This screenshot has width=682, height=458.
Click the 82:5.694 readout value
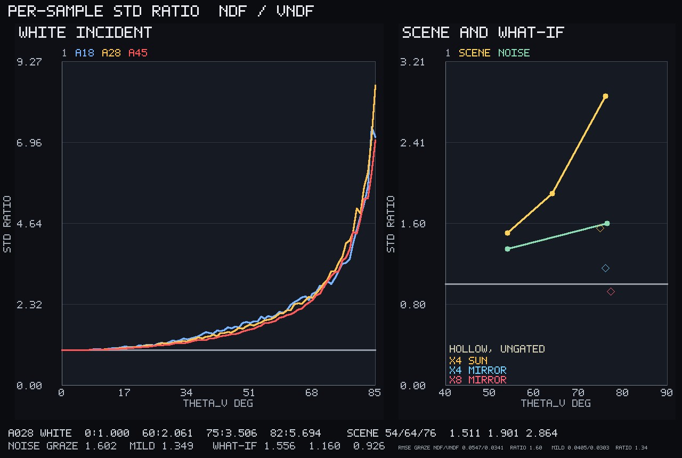pyautogui.click(x=295, y=433)
